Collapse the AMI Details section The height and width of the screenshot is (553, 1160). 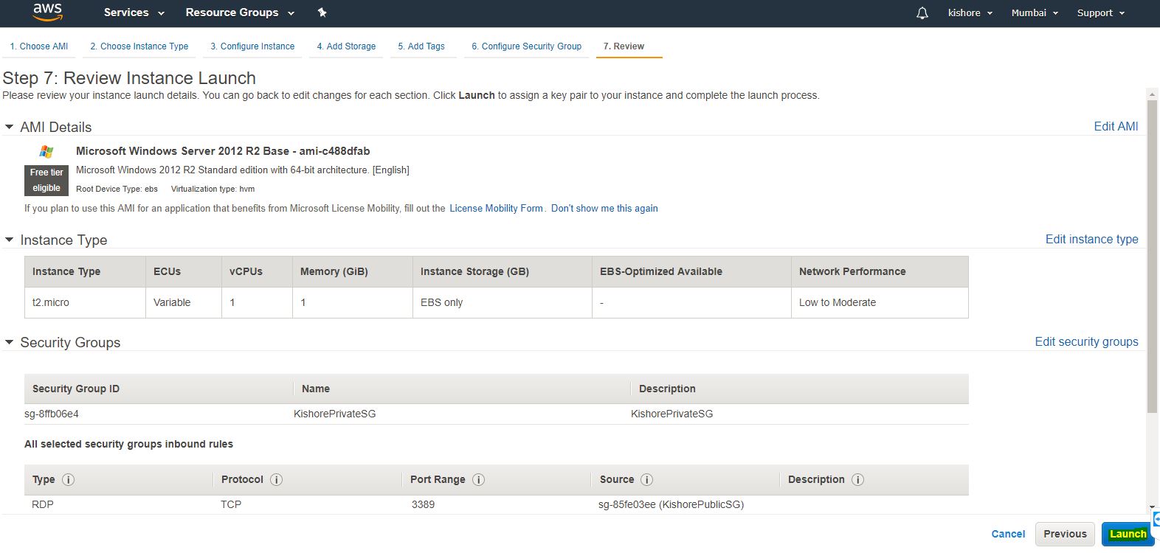point(10,127)
